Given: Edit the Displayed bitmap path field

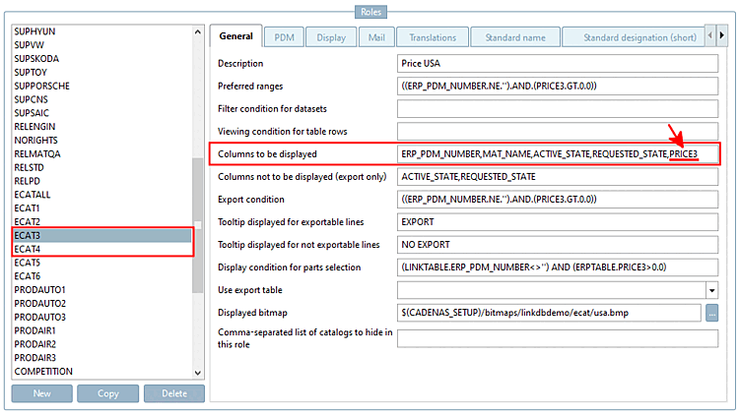Looking at the screenshot, I should 549,313.
